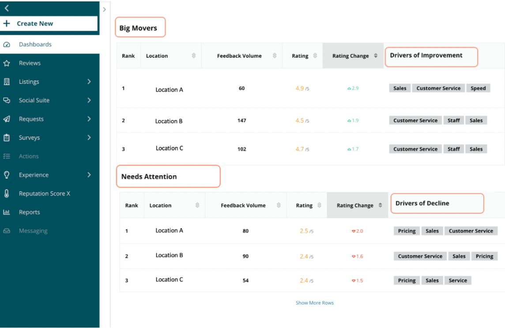Click the Requests paper-plane icon

coord(8,119)
